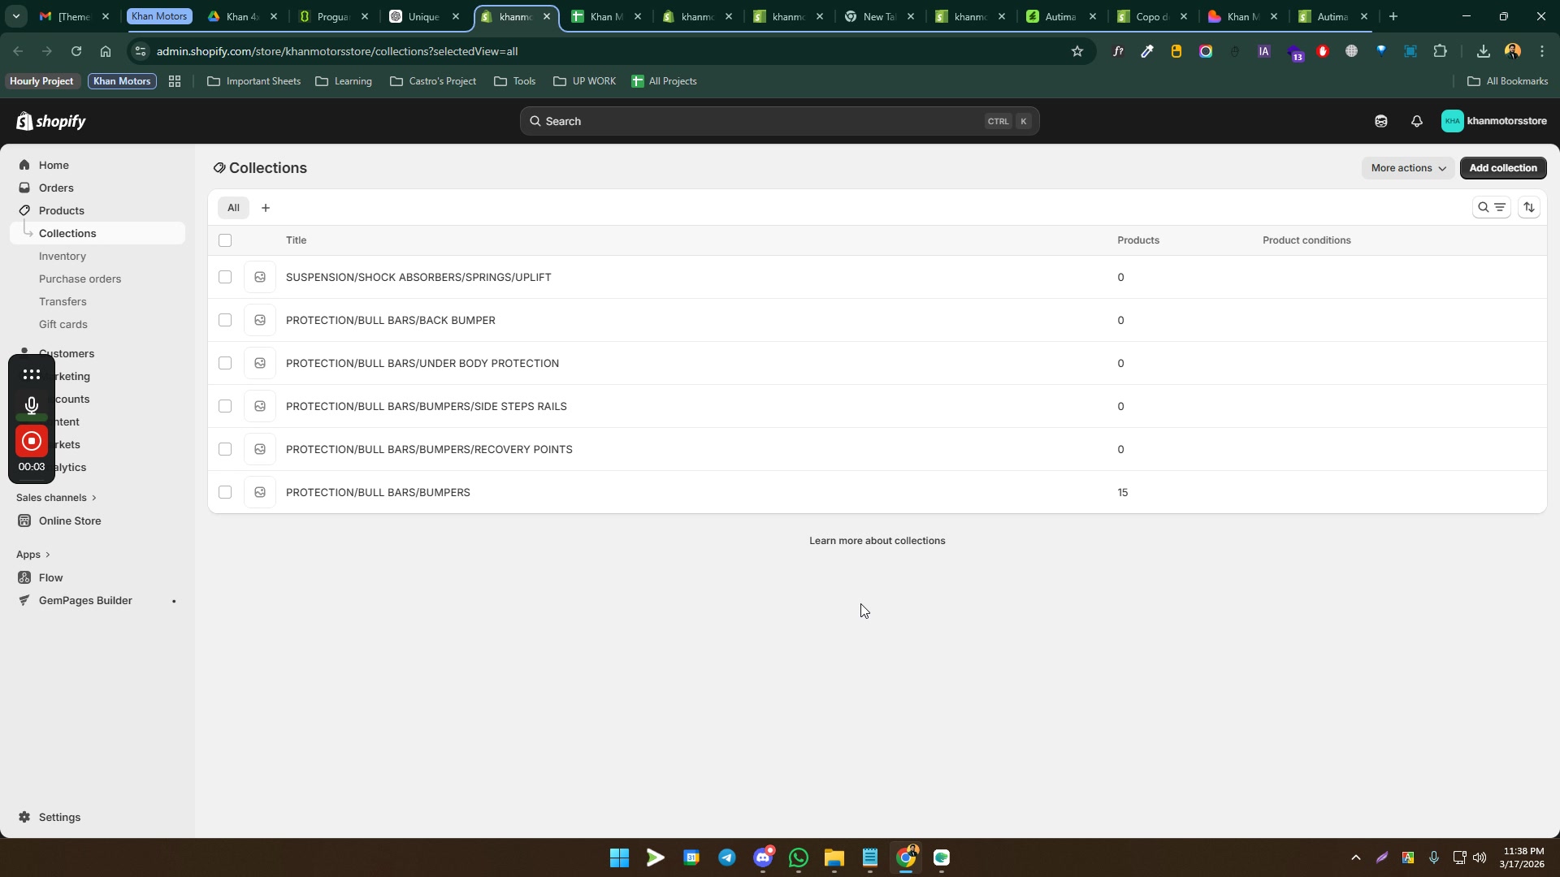The image size is (1560, 877).
Task: Click the Settings gear in sidebar
Action: point(25,817)
